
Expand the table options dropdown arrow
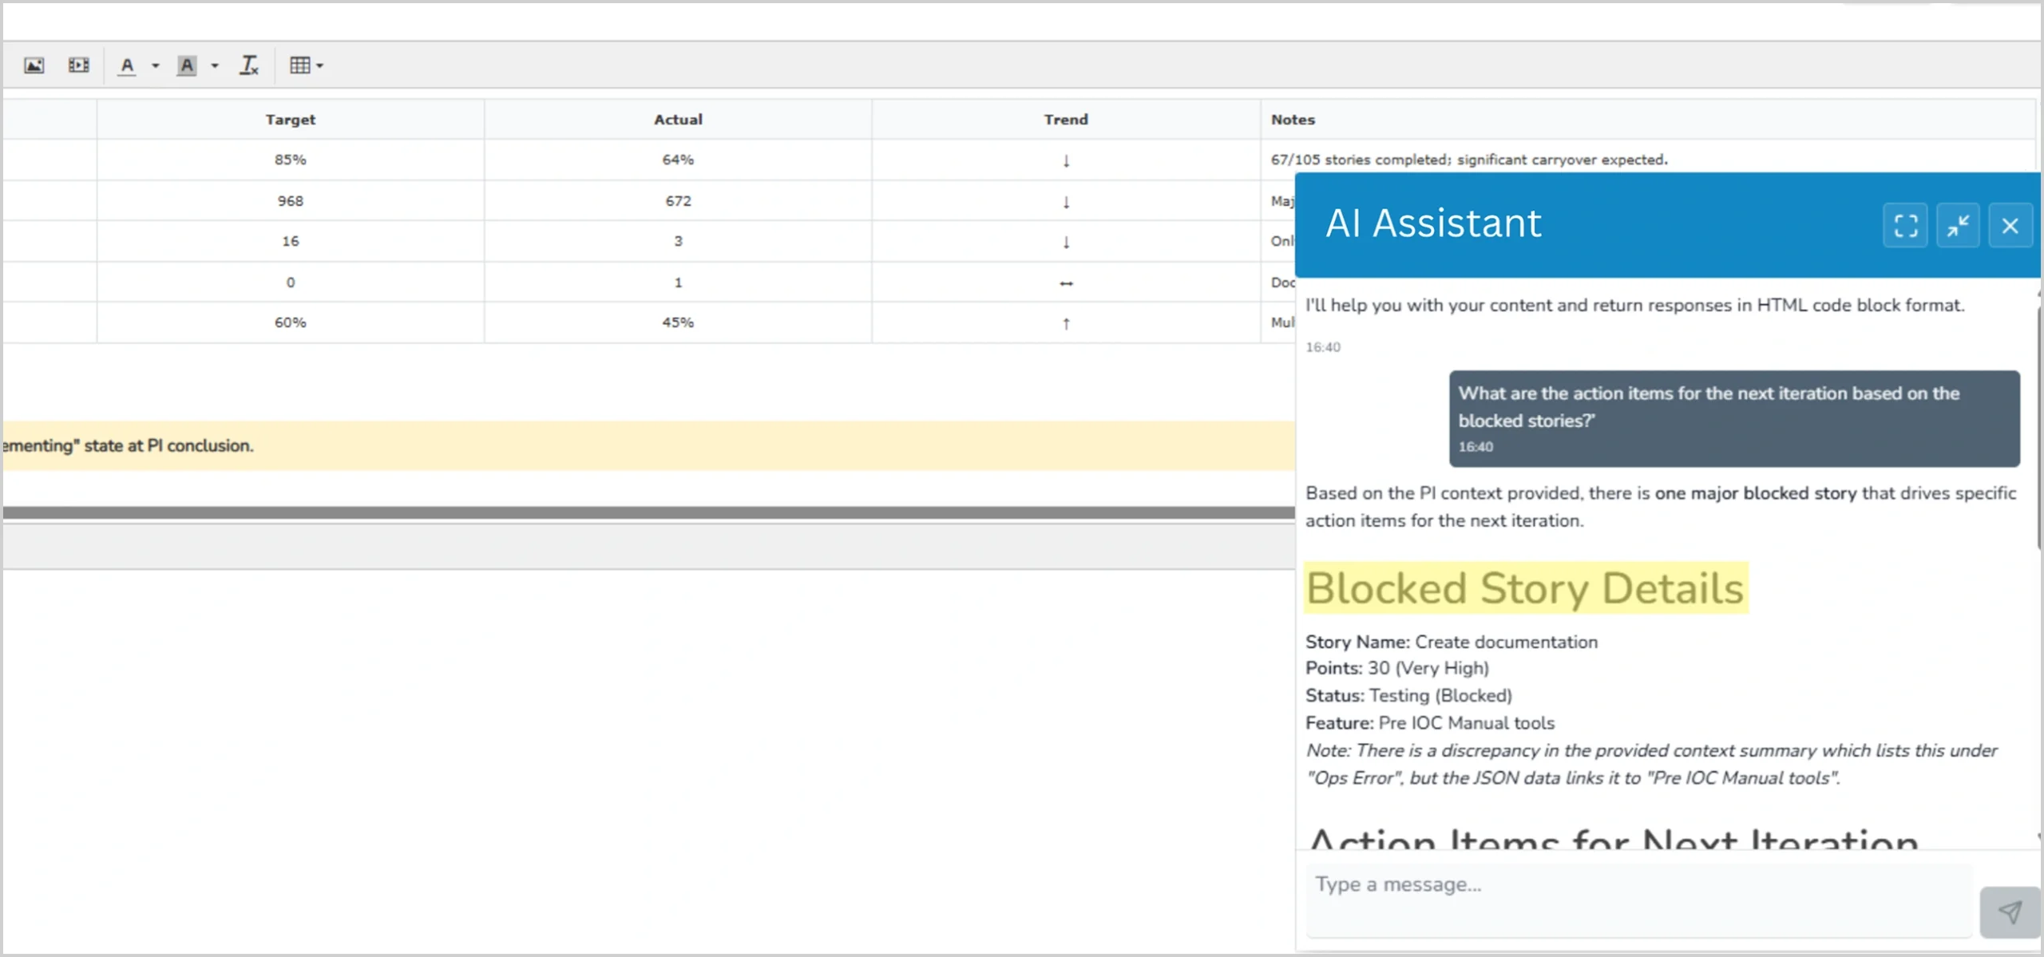point(320,66)
